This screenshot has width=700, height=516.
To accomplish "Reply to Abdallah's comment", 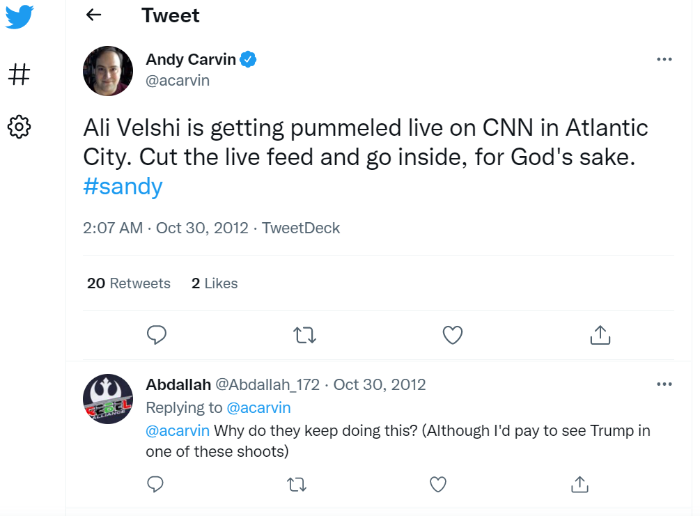I will 155,484.
